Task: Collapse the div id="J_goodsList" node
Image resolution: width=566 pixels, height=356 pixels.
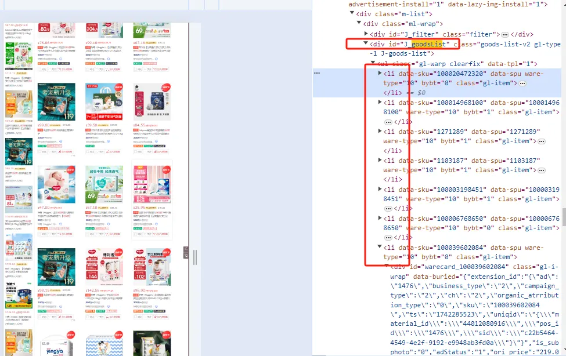Action: coord(366,43)
